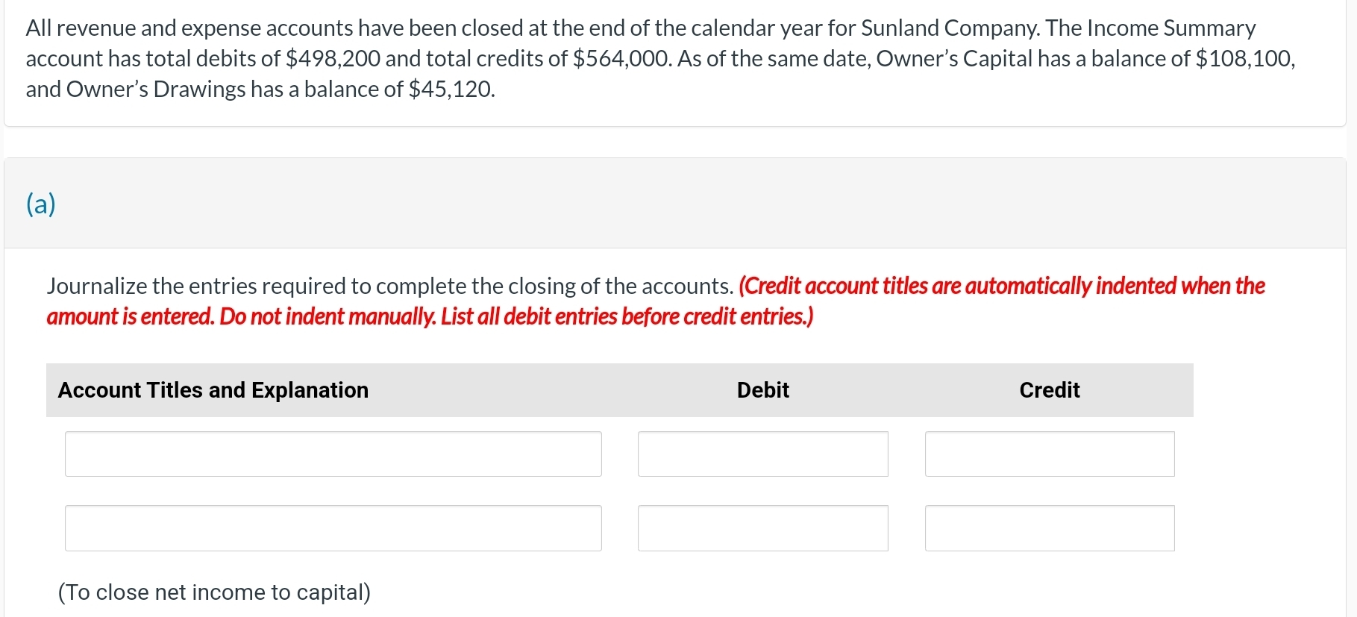This screenshot has width=1357, height=617.
Task: Click the table header row background
Action: pos(620,389)
